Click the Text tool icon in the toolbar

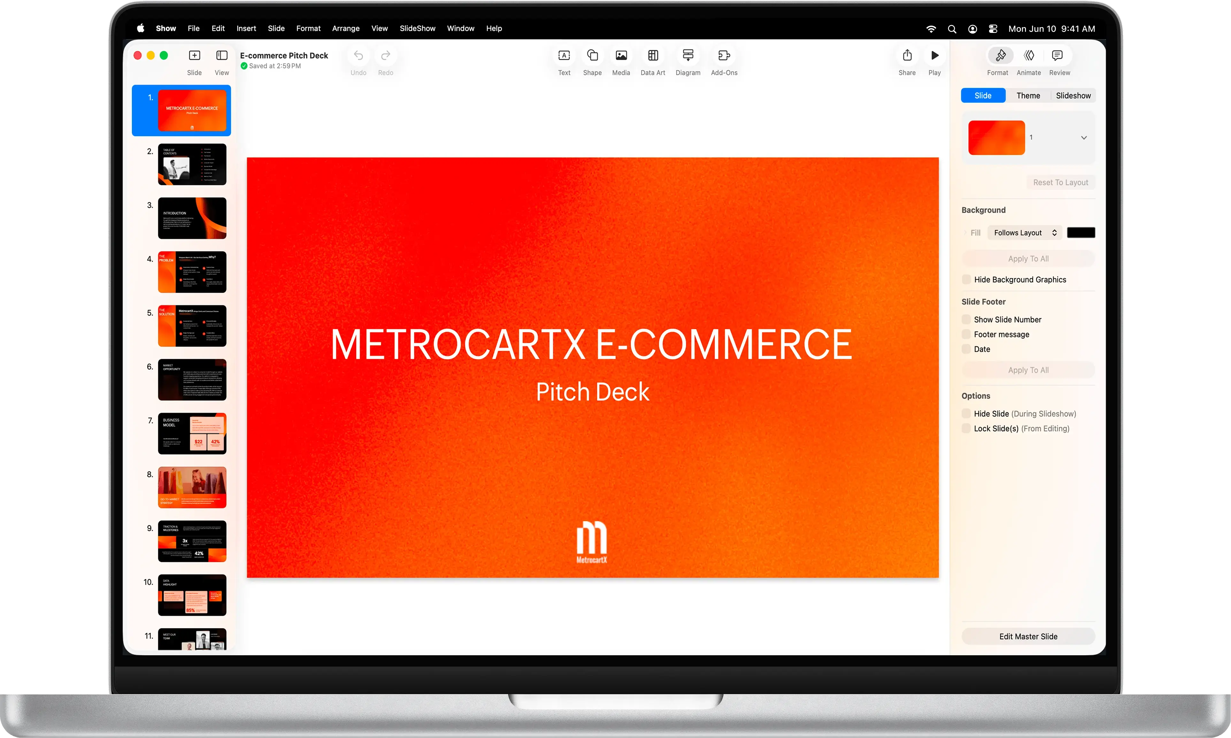click(x=564, y=56)
